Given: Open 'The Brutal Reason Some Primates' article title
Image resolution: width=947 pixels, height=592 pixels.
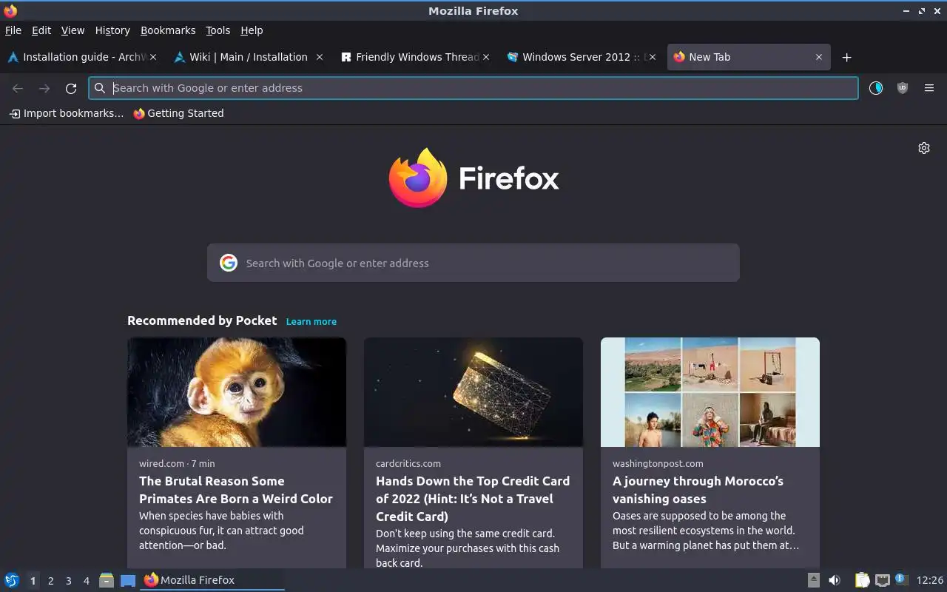Looking at the screenshot, I should [236, 490].
